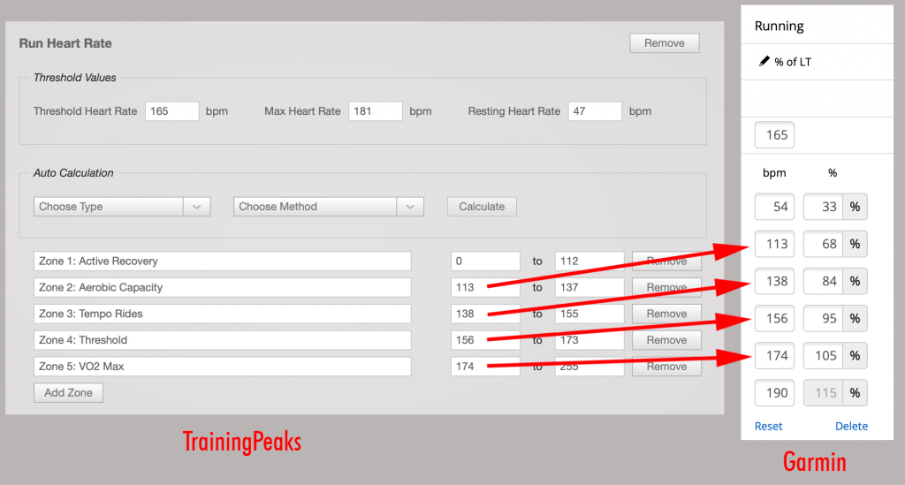Click the Delete link in Garmin panel
Viewport: 905px width, 485px height.
tap(851, 426)
